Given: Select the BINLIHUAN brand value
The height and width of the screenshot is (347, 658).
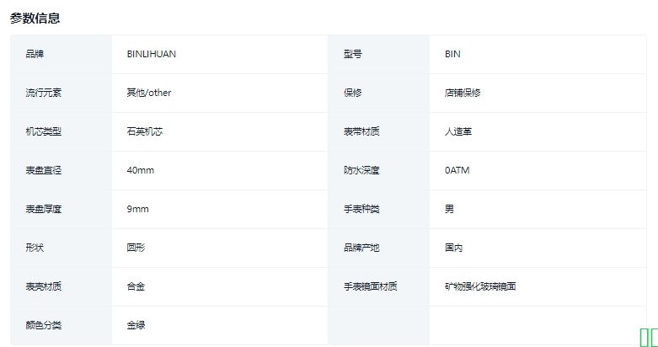Looking at the screenshot, I should click(x=152, y=54).
